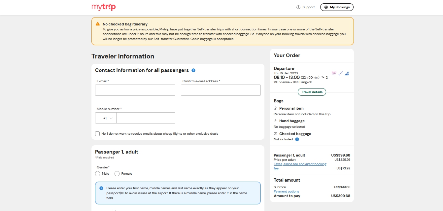Click the stopovers plane icon

pos(323,77)
